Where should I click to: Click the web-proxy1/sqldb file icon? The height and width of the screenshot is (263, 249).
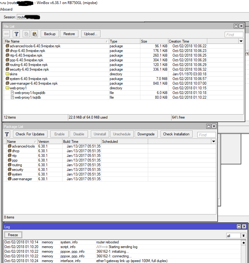click(x=12, y=97)
